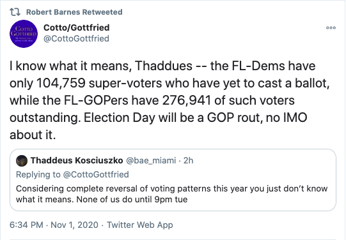The height and width of the screenshot is (240, 346).
Task: Open the Cotto/Gottfried purple profile avatar
Action: [x=24, y=34]
